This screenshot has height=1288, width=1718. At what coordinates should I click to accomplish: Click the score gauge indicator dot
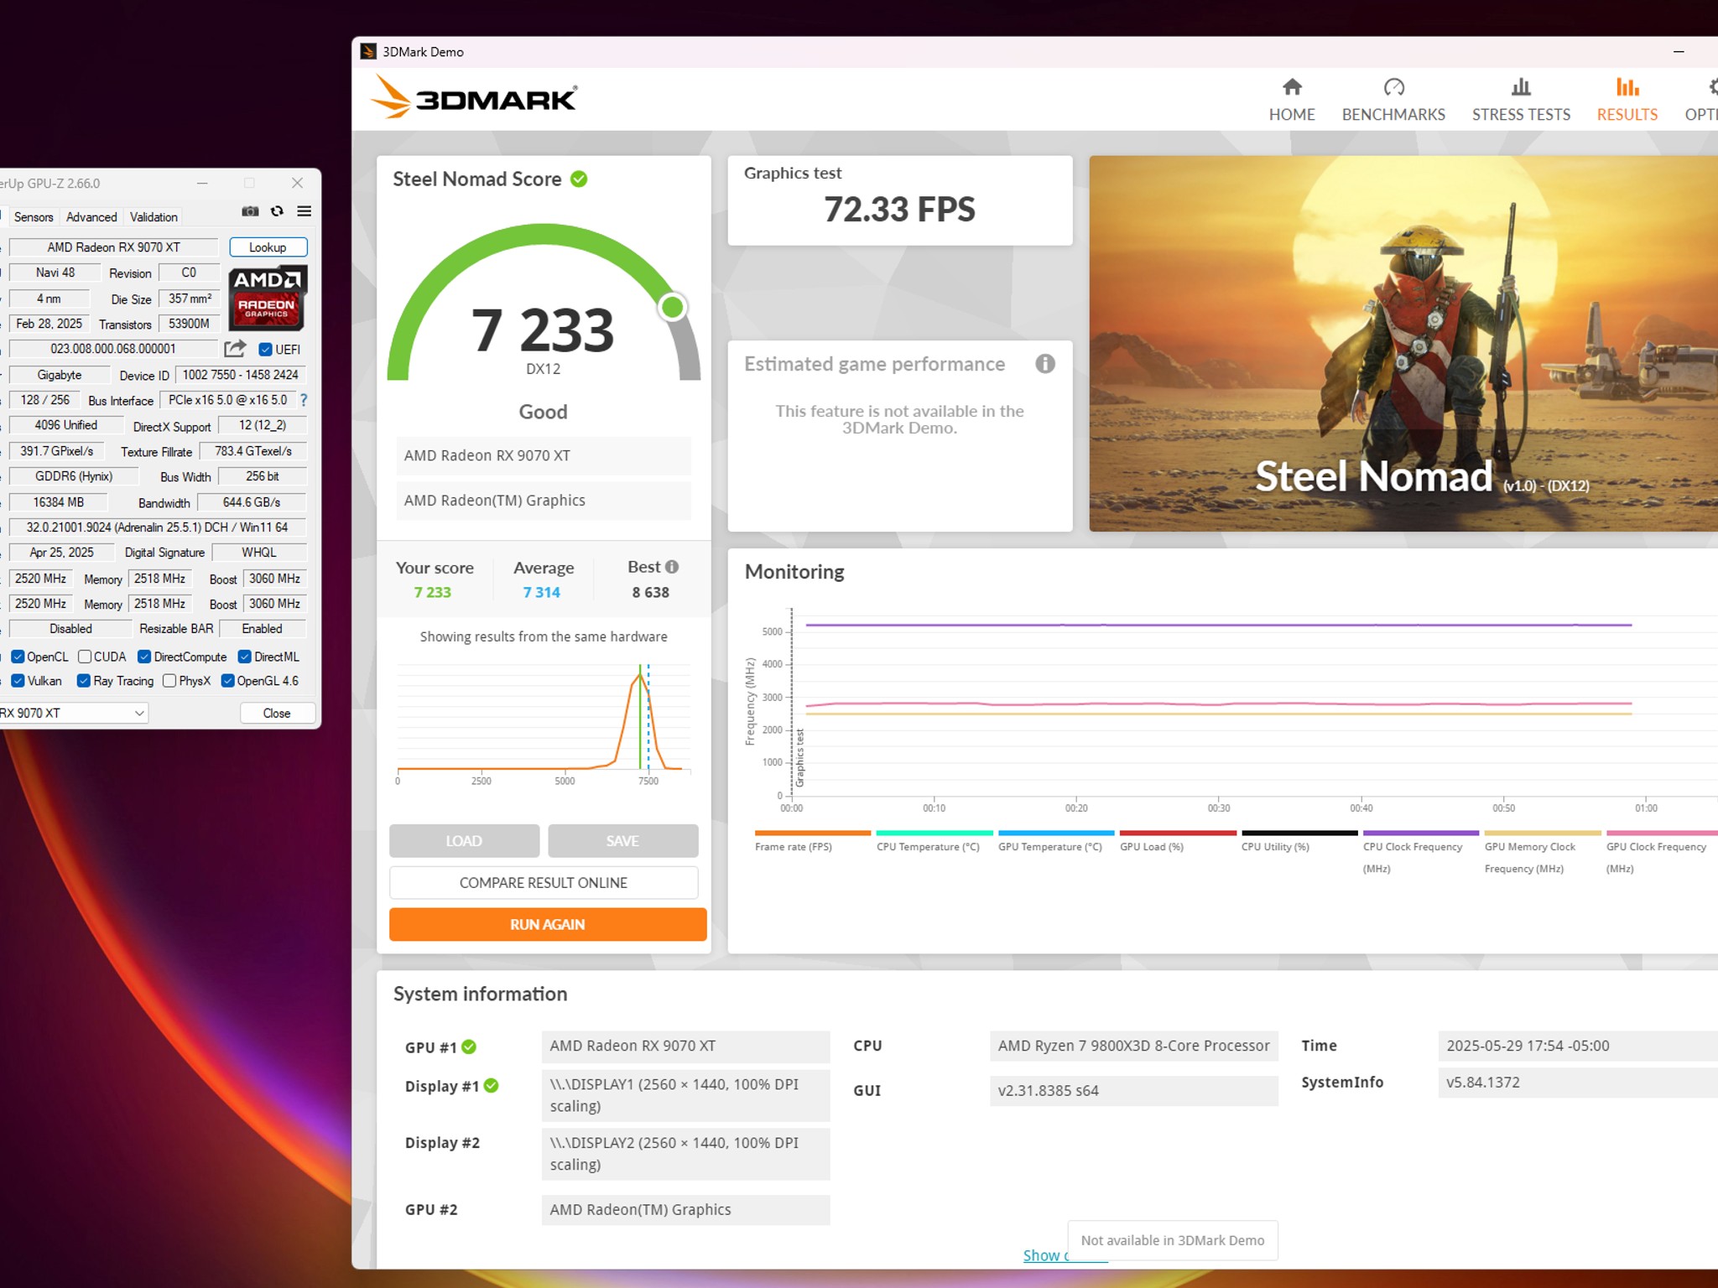pos(672,308)
